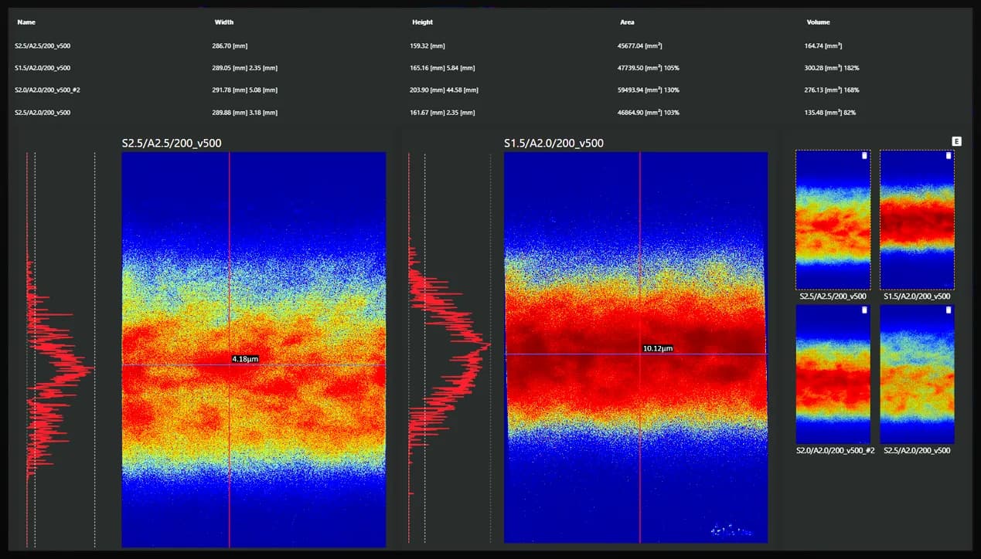
Task: Select the S2.5/A2.5/200_v500 thumbnail image
Action: point(833,220)
